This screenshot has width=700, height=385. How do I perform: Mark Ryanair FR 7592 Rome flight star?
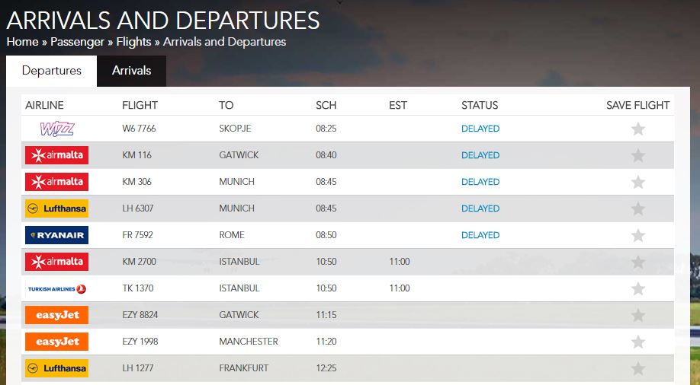[638, 235]
